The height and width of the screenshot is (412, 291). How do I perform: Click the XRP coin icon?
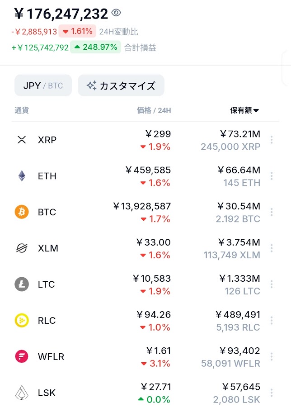coord(22,140)
